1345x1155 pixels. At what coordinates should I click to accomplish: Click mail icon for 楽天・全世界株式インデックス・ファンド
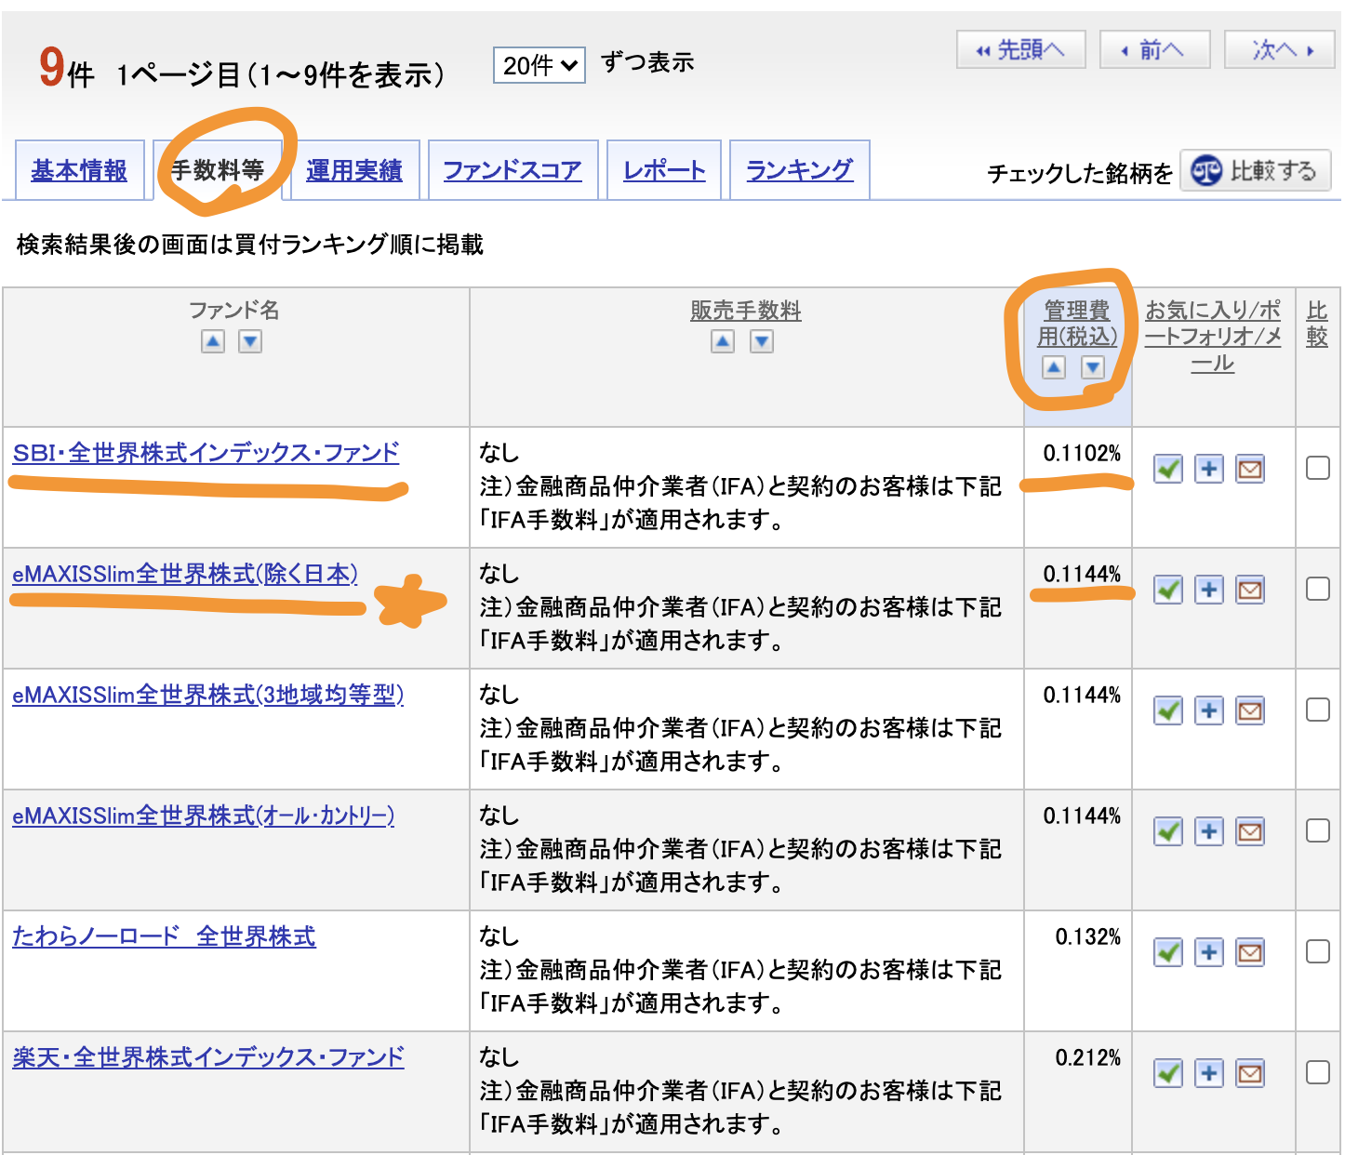point(1250,1073)
